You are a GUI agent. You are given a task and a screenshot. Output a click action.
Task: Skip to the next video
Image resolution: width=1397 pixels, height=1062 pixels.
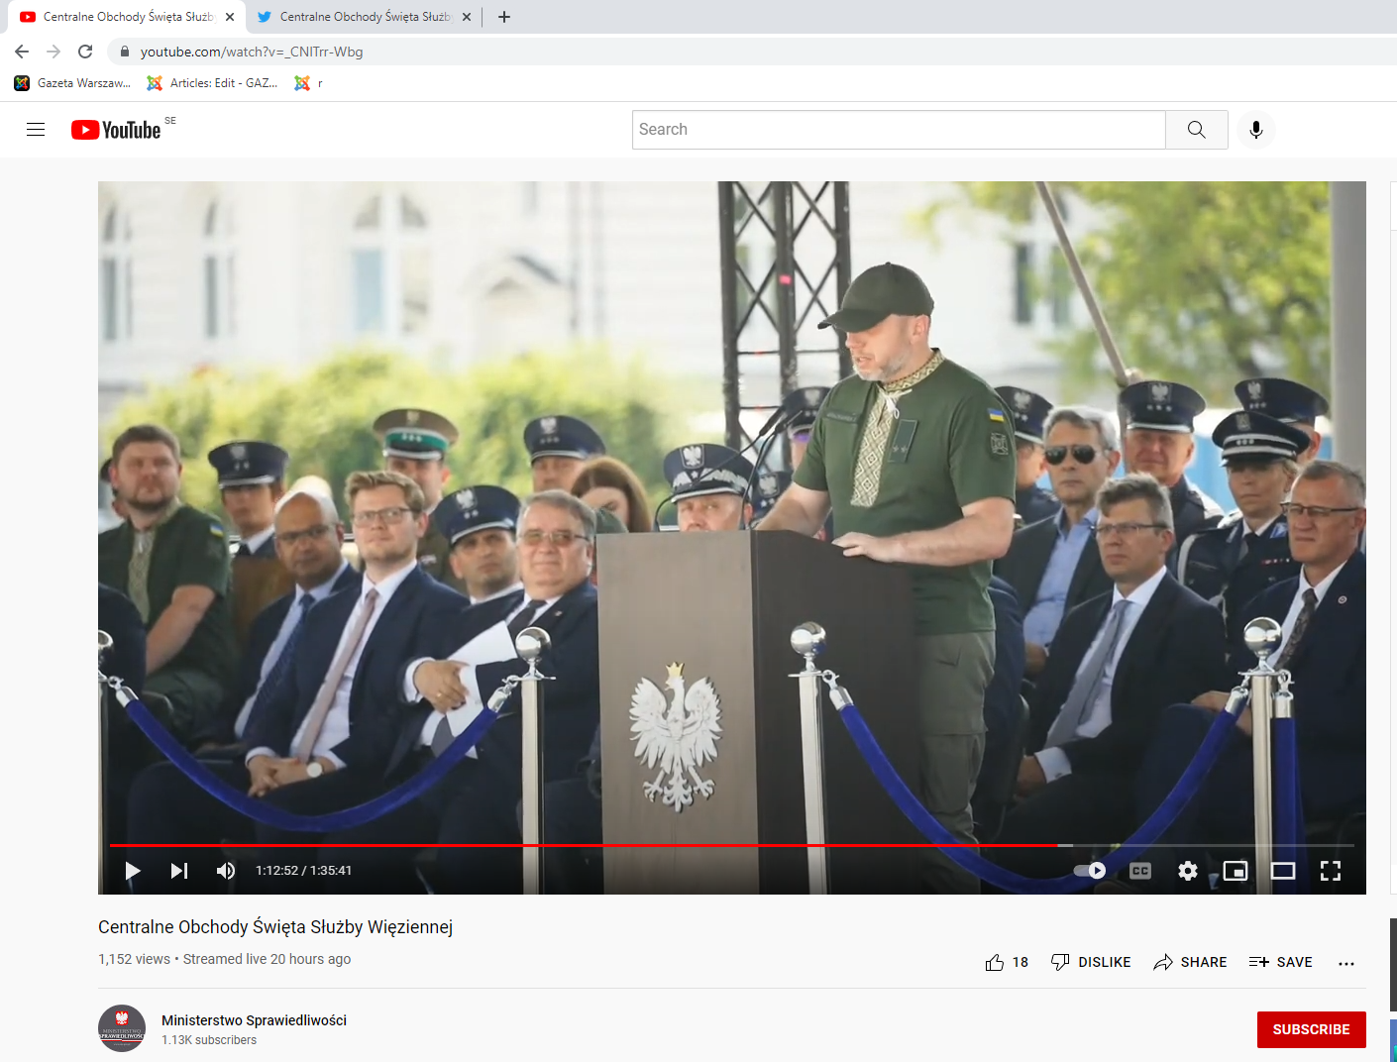pos(179,871)
